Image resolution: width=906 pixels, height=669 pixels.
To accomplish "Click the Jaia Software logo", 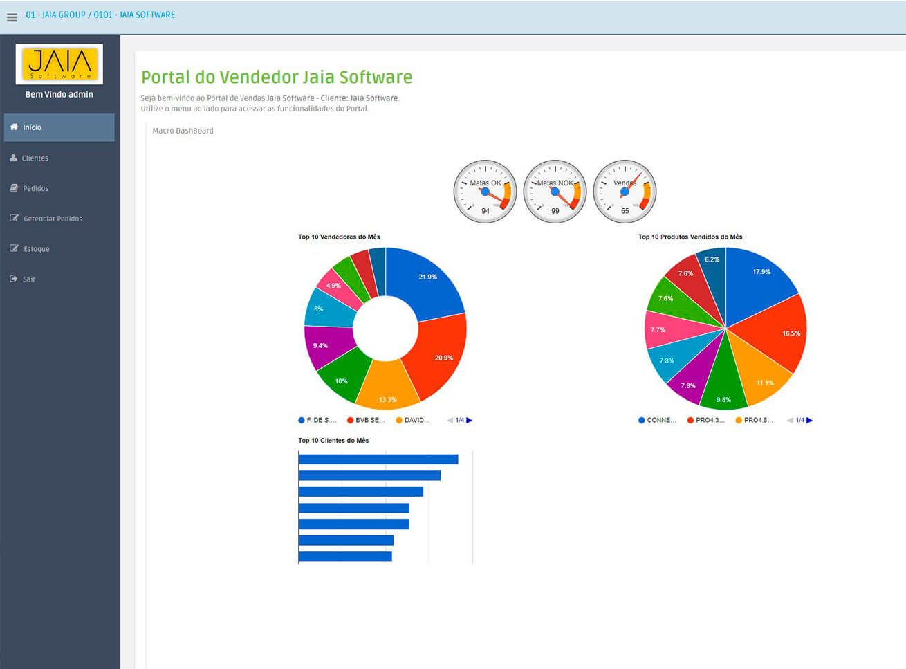I will [x=59, y=64].
